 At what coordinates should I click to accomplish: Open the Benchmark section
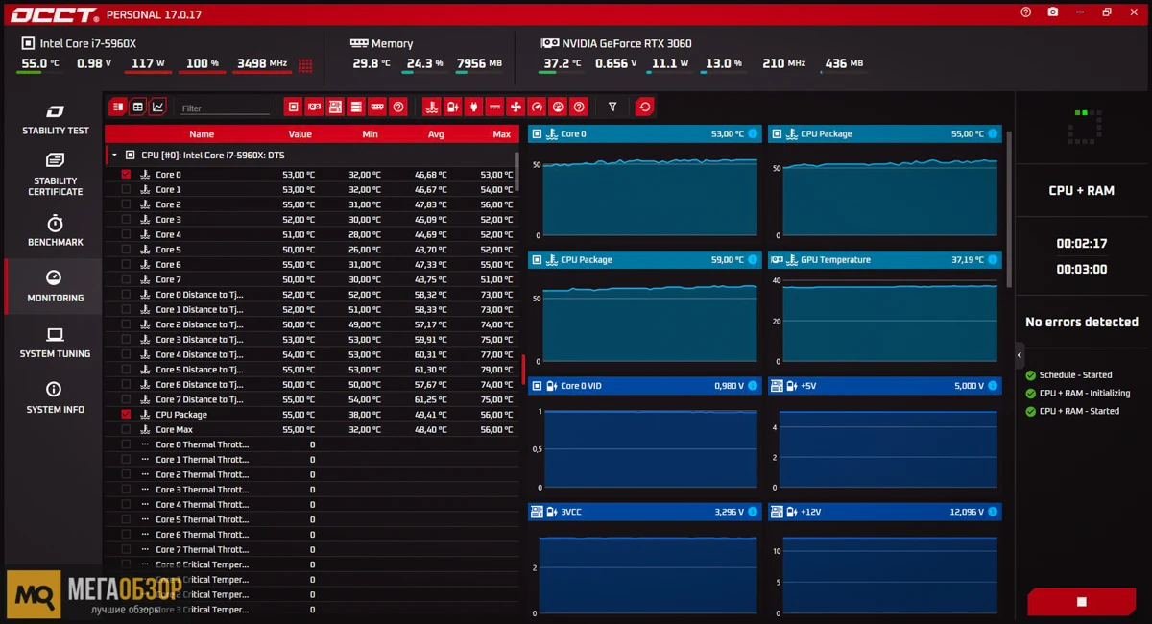(55, 231)
